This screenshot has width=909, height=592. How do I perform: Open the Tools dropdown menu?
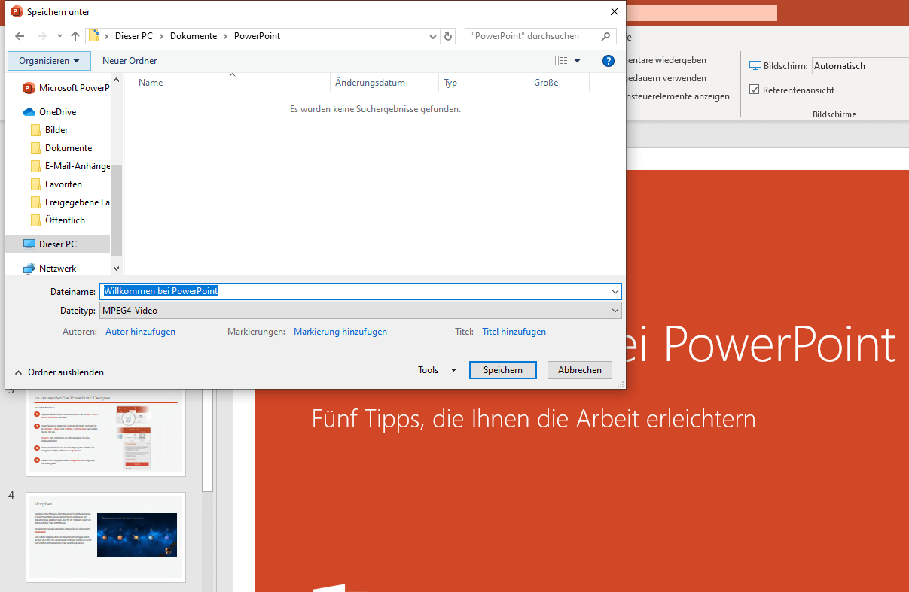coord(438,370)
